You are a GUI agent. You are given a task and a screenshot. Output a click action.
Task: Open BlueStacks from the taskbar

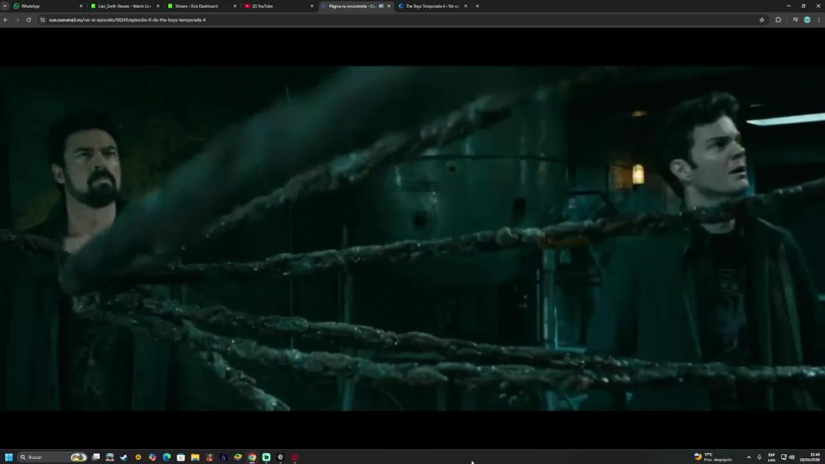point(238,457)
